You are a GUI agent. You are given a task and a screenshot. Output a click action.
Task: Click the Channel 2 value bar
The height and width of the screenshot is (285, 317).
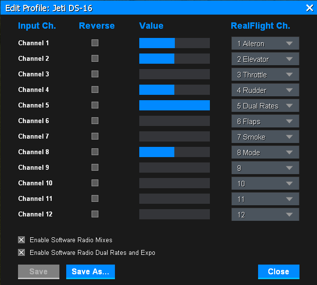point(174,58)
